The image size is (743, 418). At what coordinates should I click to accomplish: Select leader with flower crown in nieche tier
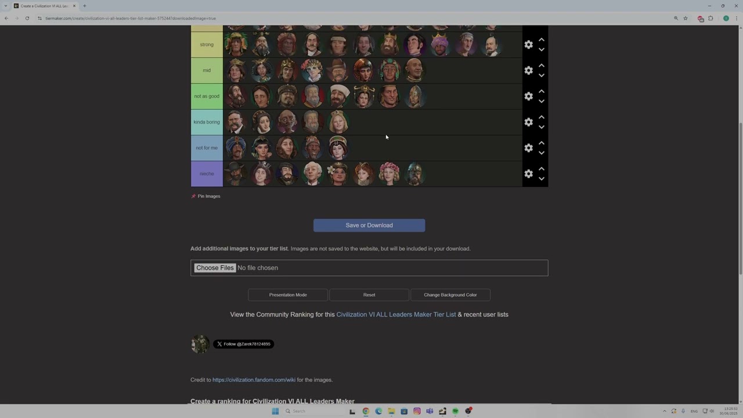pyautogui.click(x=389, y=174)
